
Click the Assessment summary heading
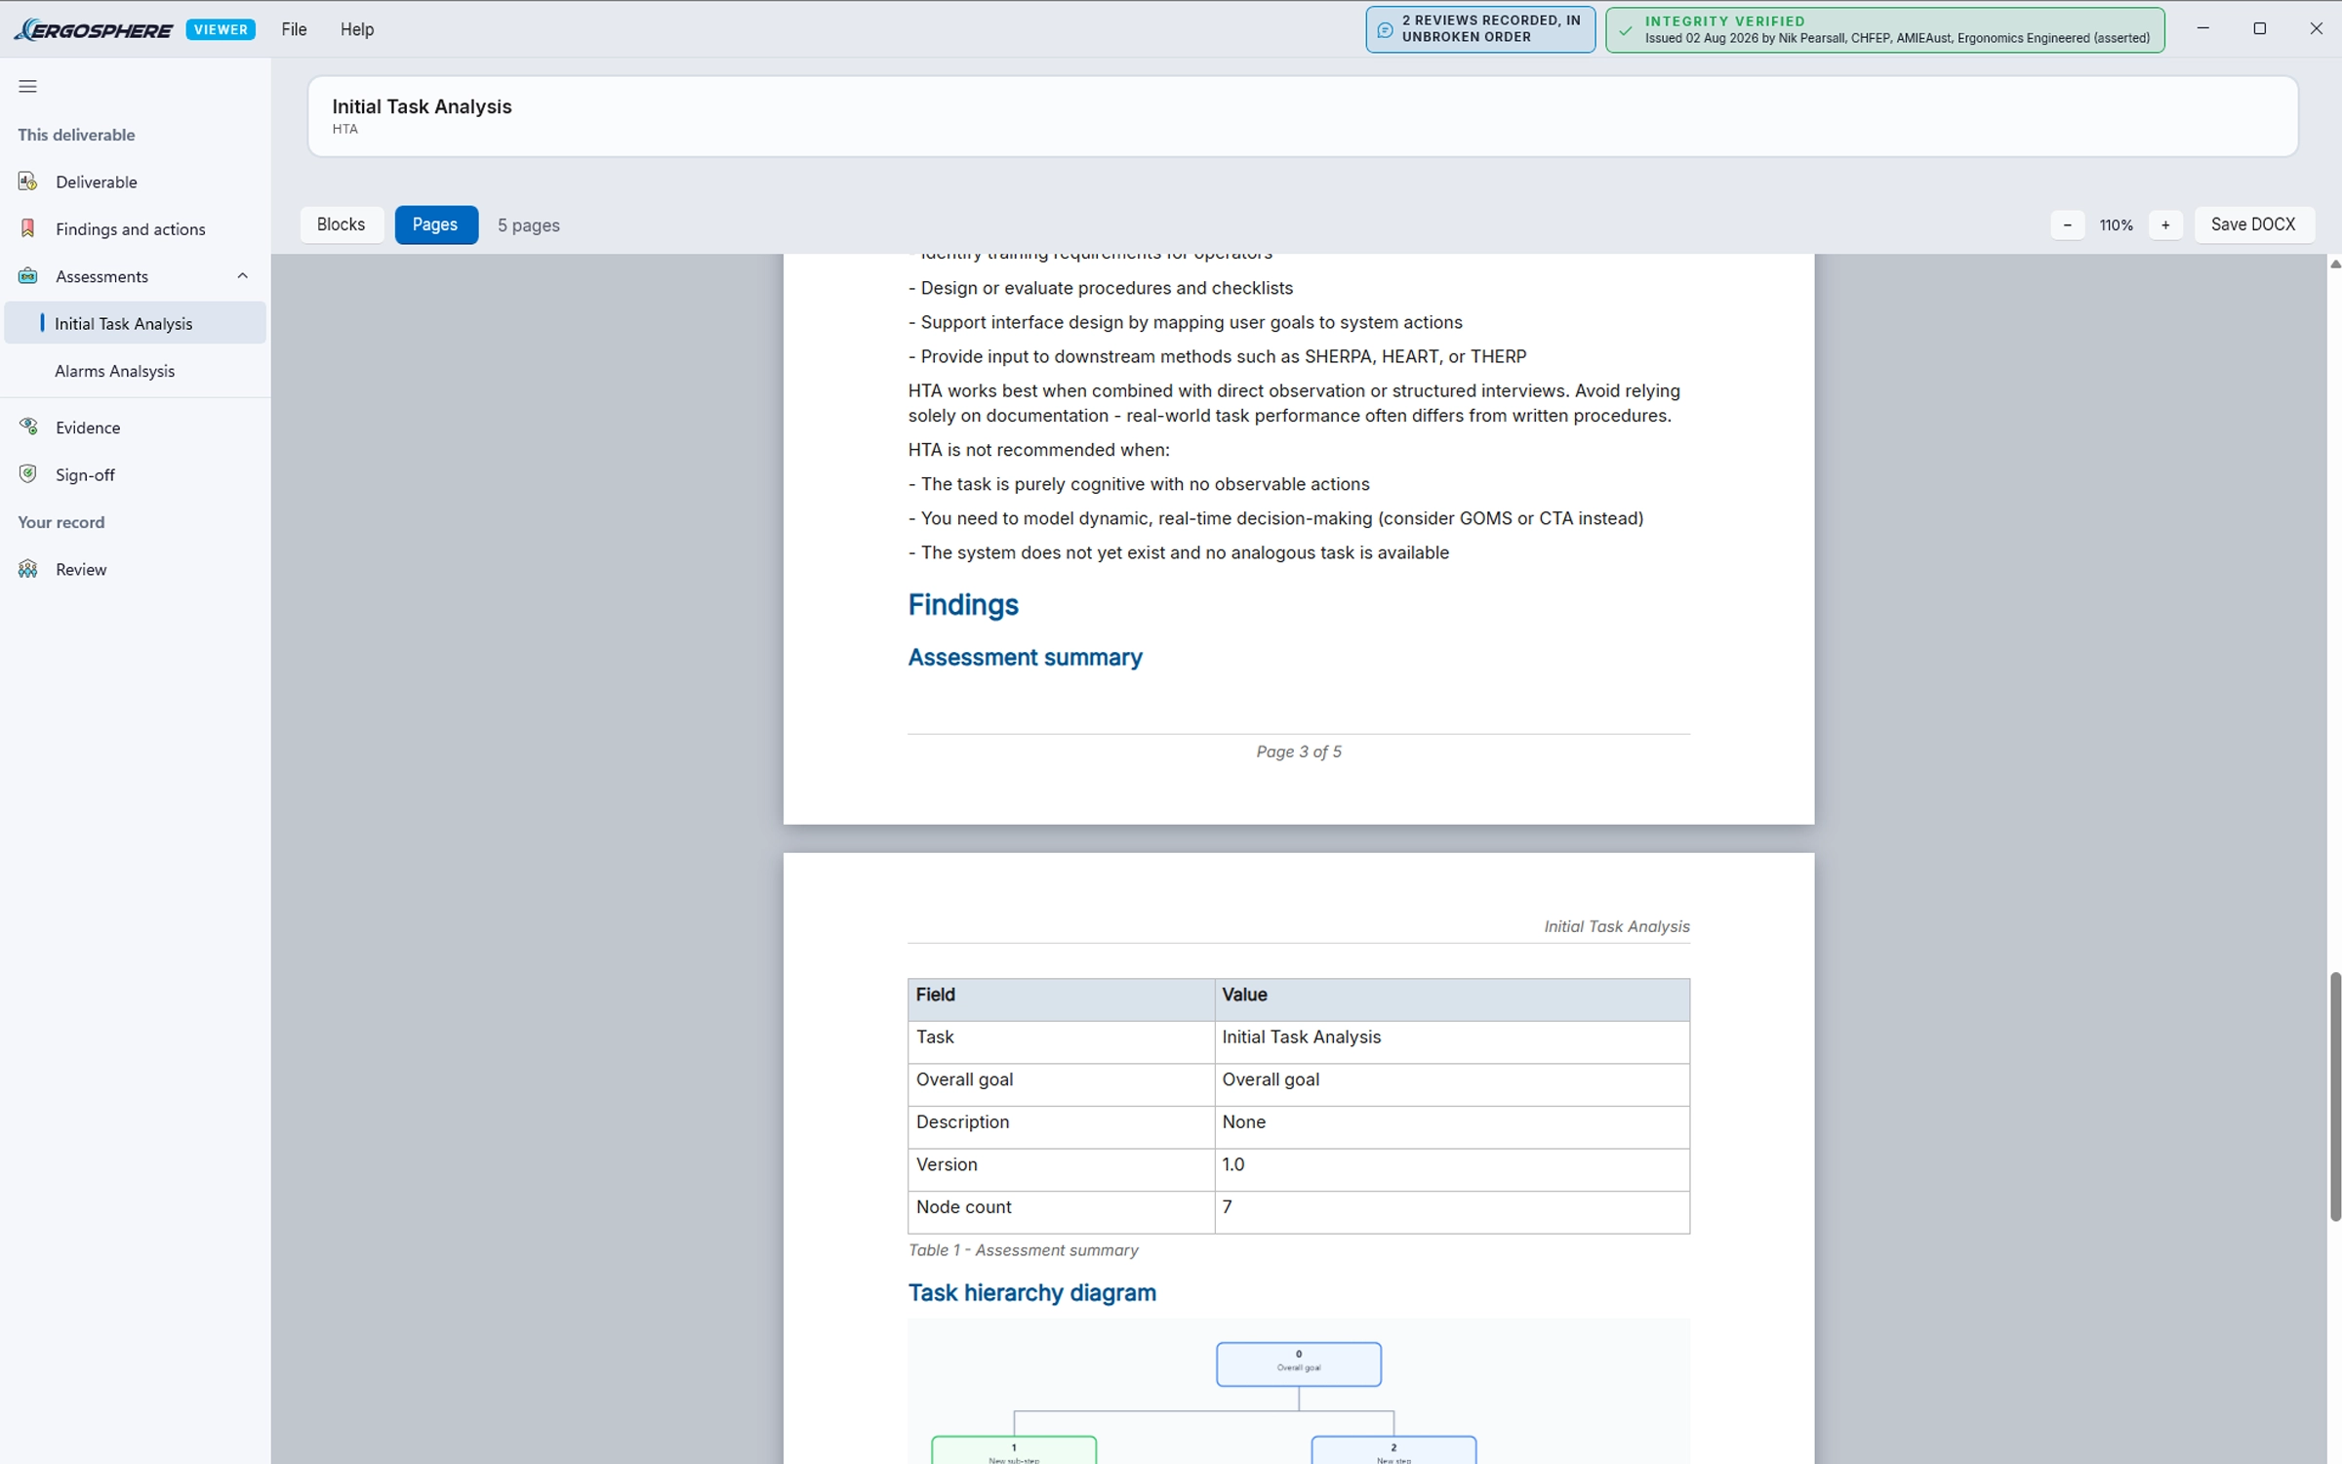point(1025,657)
